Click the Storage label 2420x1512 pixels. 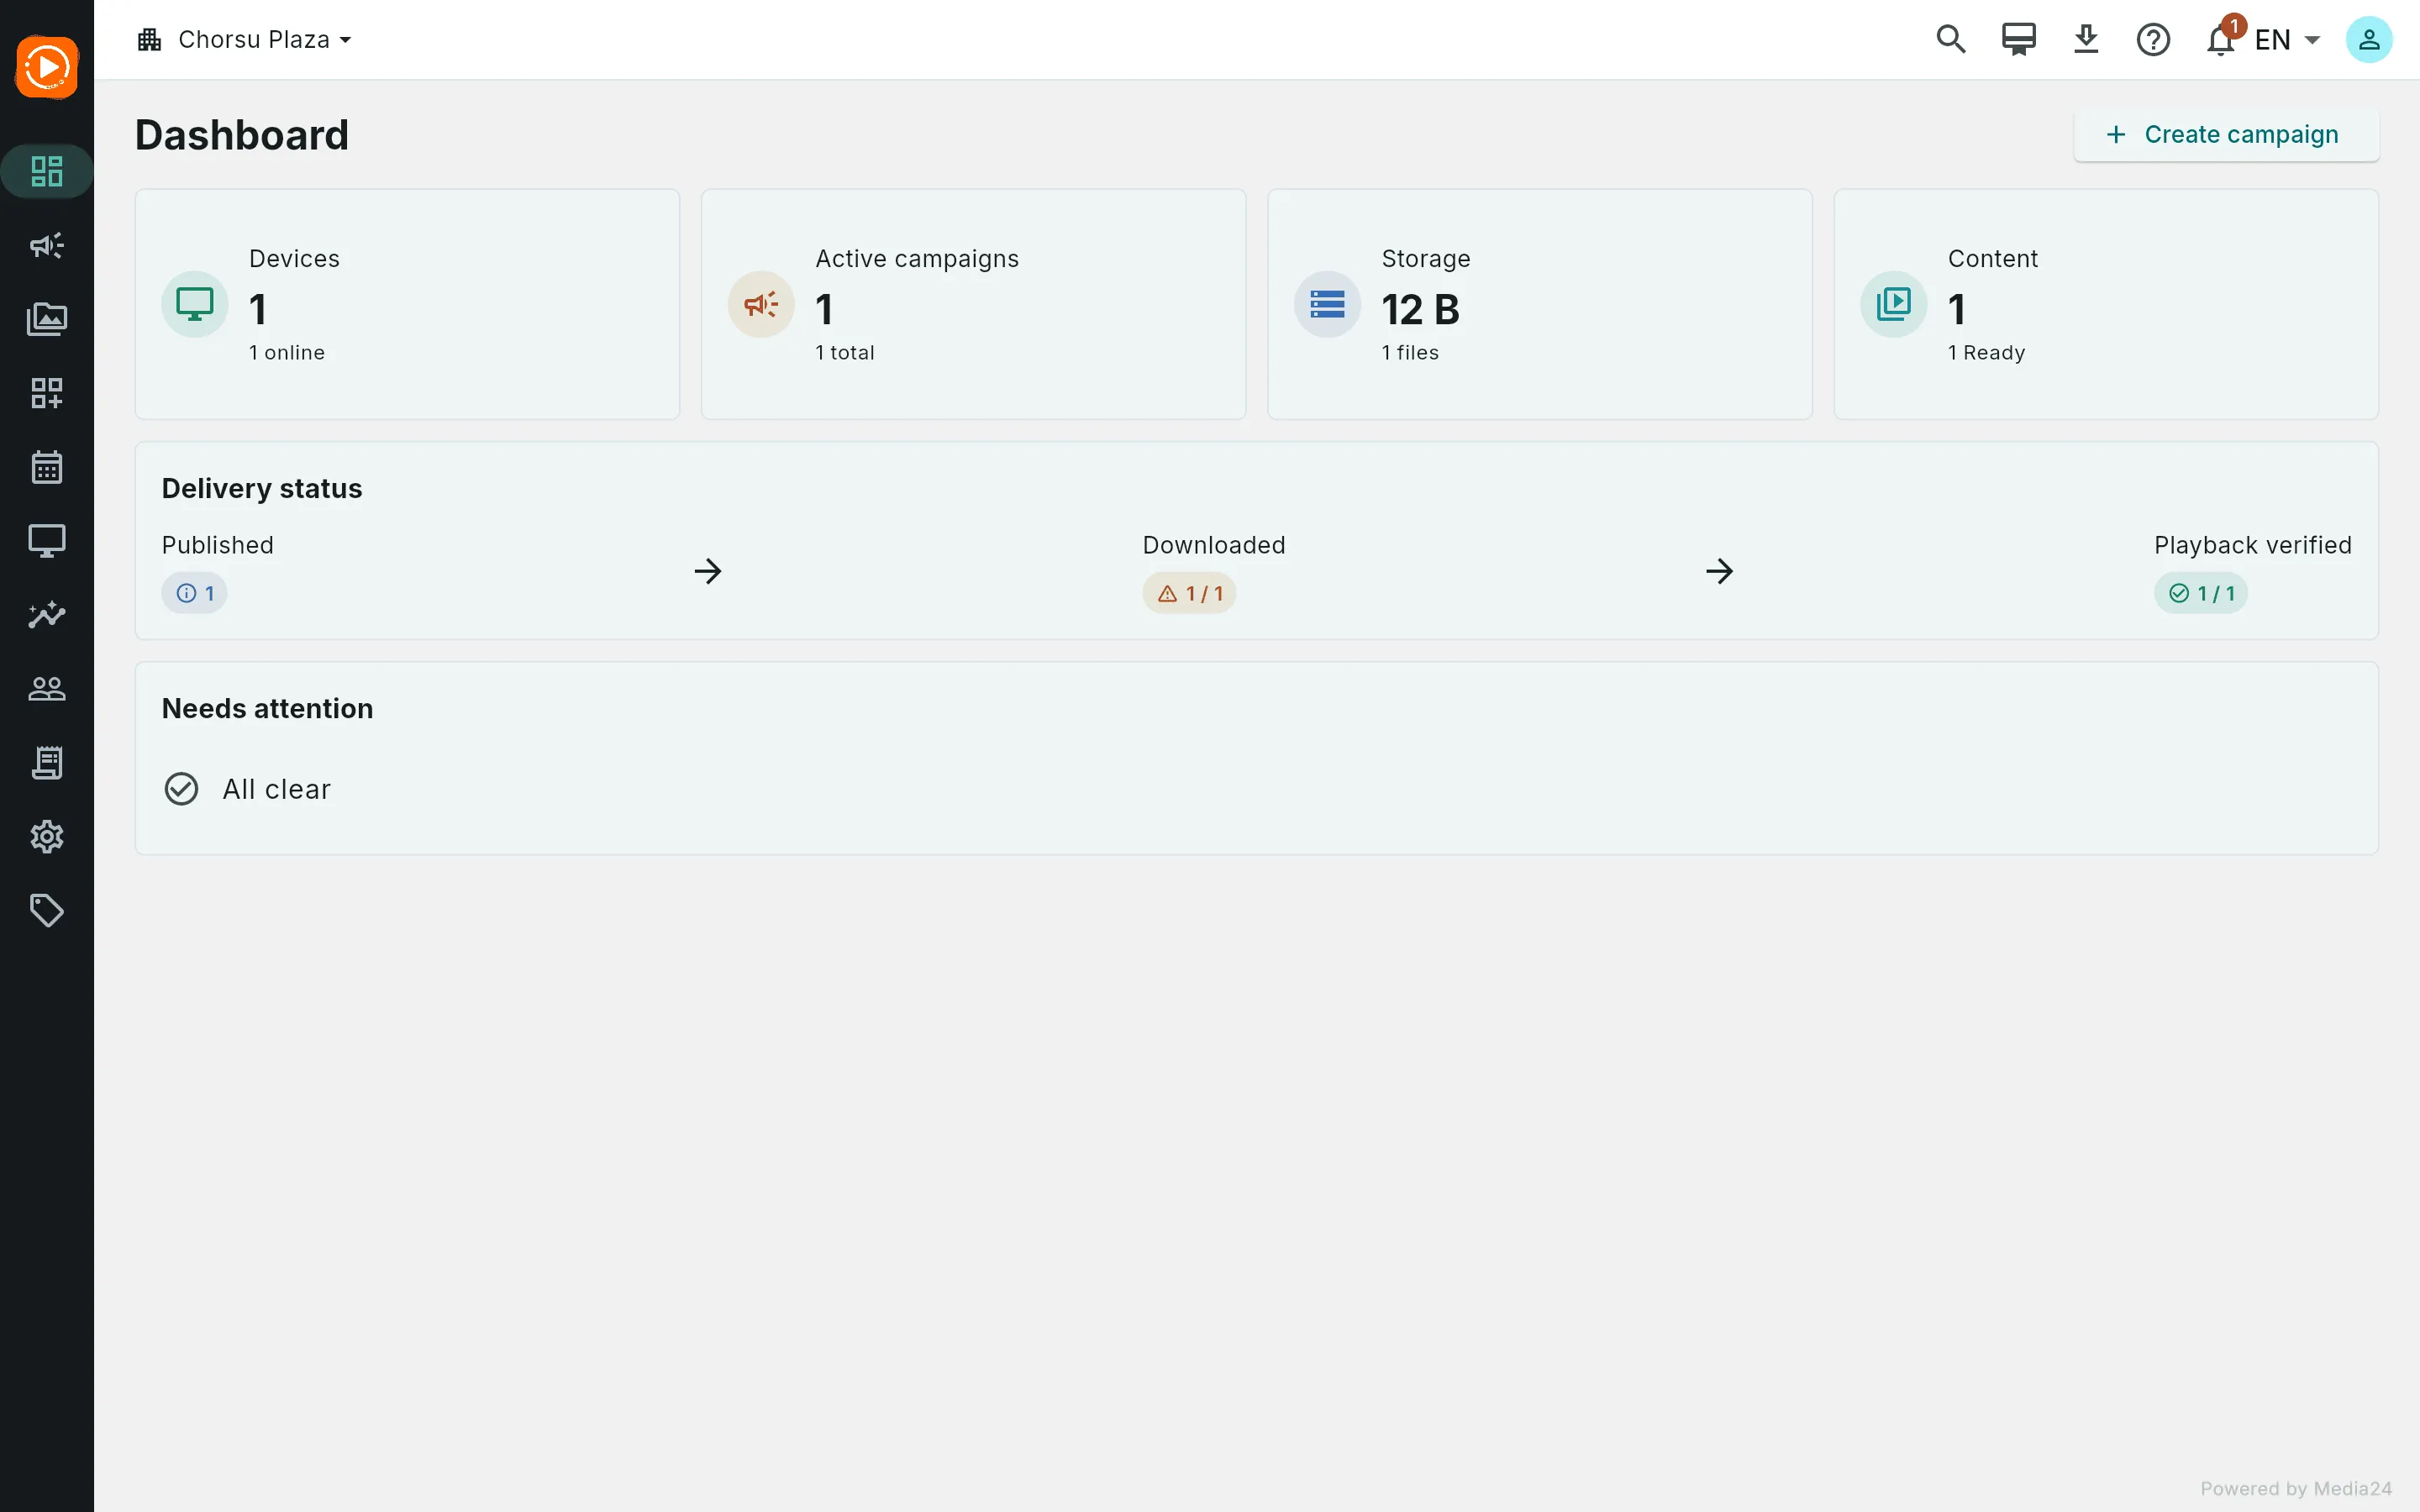(x=1426, y=258)
